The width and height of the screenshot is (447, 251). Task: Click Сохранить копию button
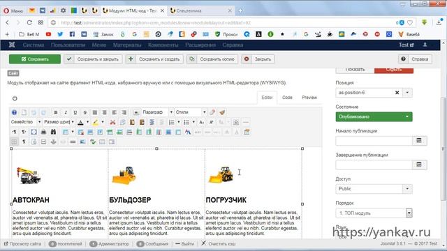coord(212,59)
